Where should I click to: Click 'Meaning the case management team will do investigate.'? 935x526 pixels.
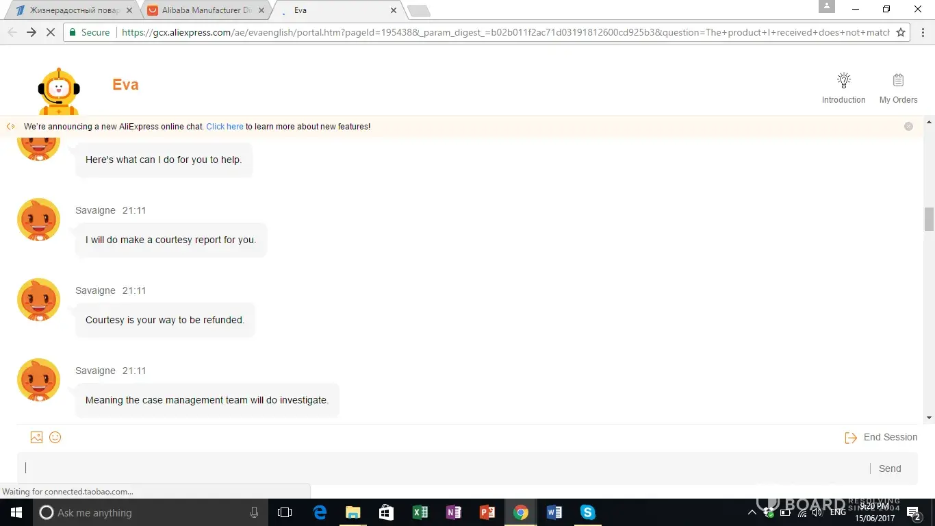pyautogui.click(x=207, y=400)
